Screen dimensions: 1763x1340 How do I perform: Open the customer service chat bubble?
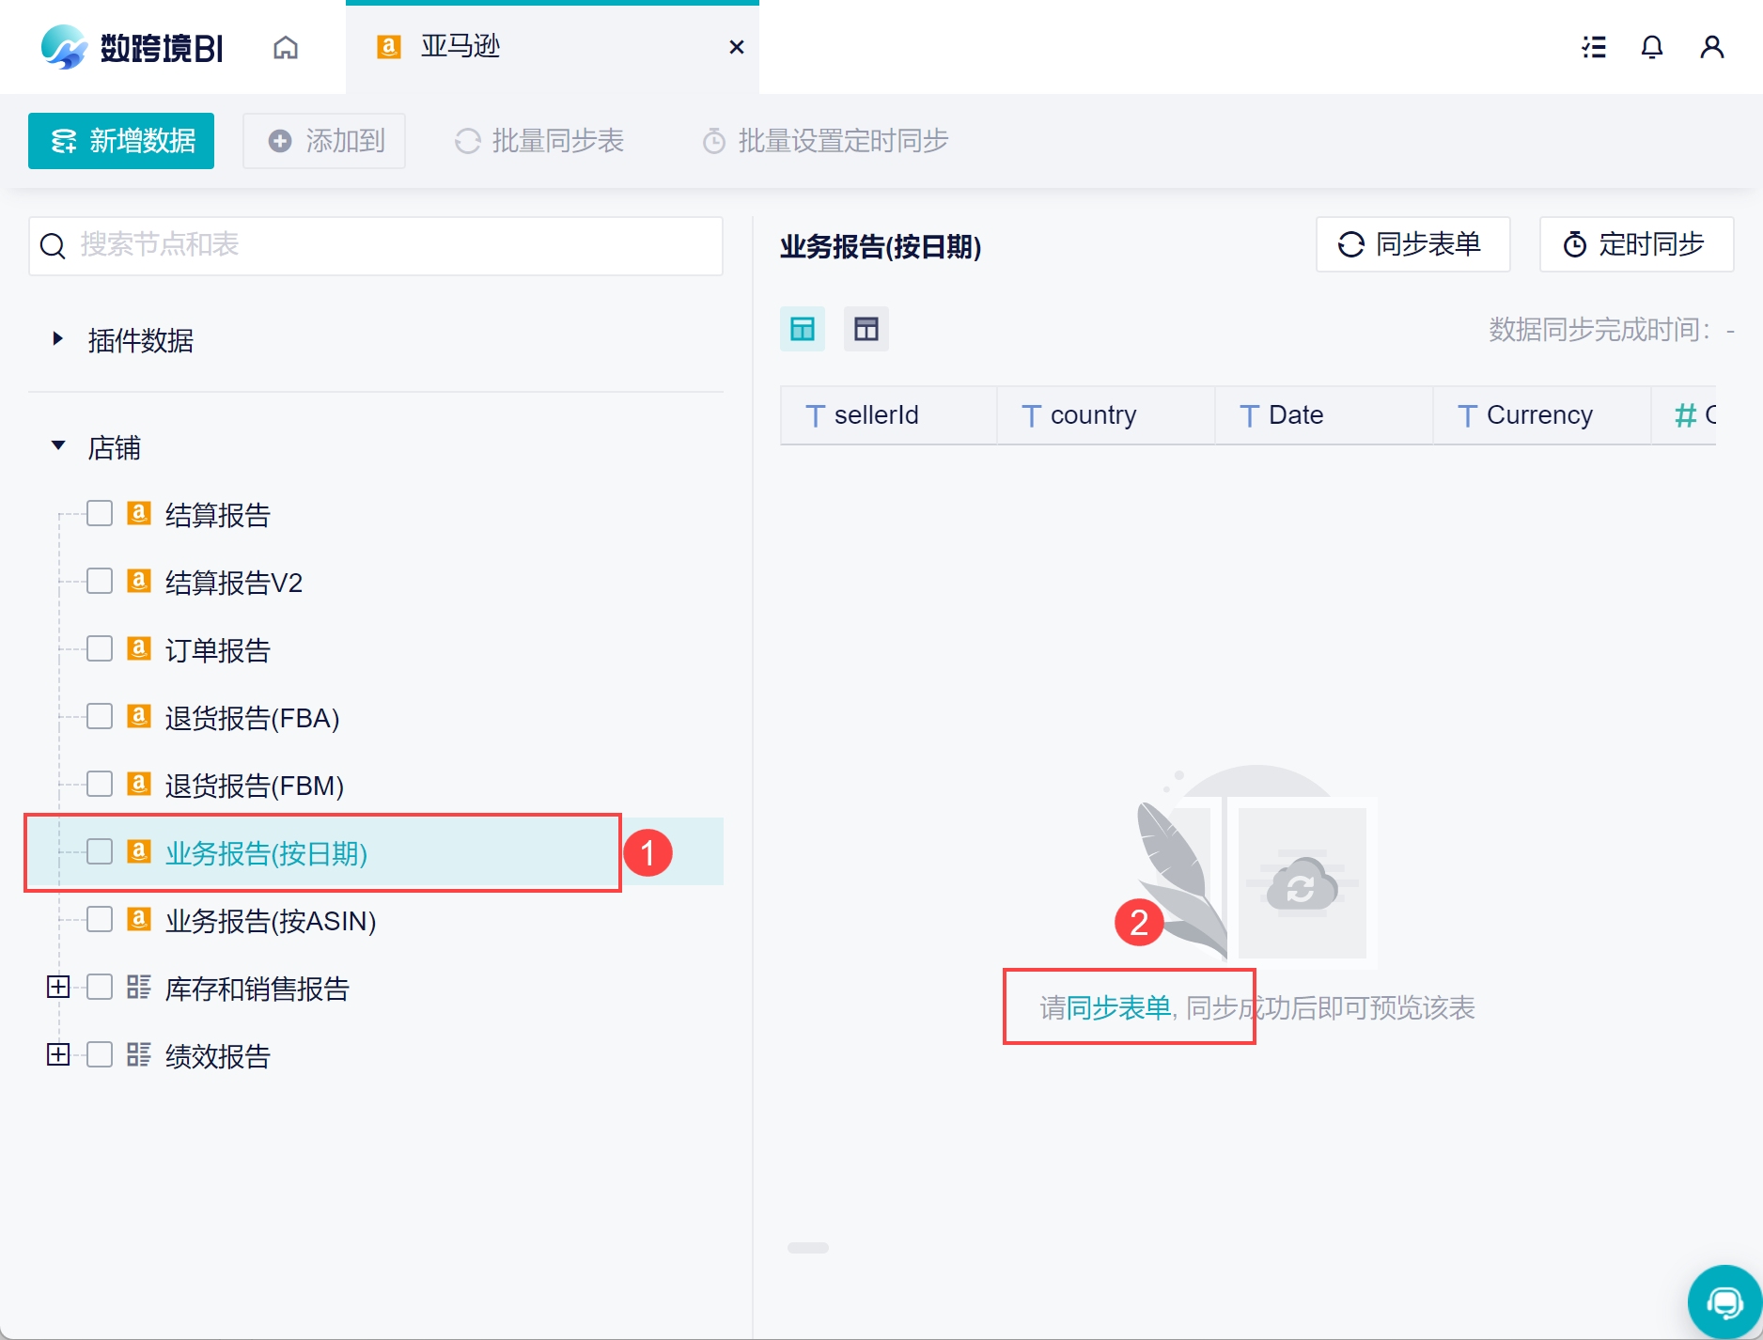1725,1302
